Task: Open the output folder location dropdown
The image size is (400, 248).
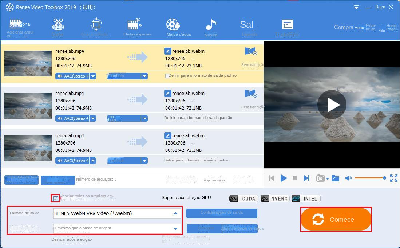Action: pos(175,229)
